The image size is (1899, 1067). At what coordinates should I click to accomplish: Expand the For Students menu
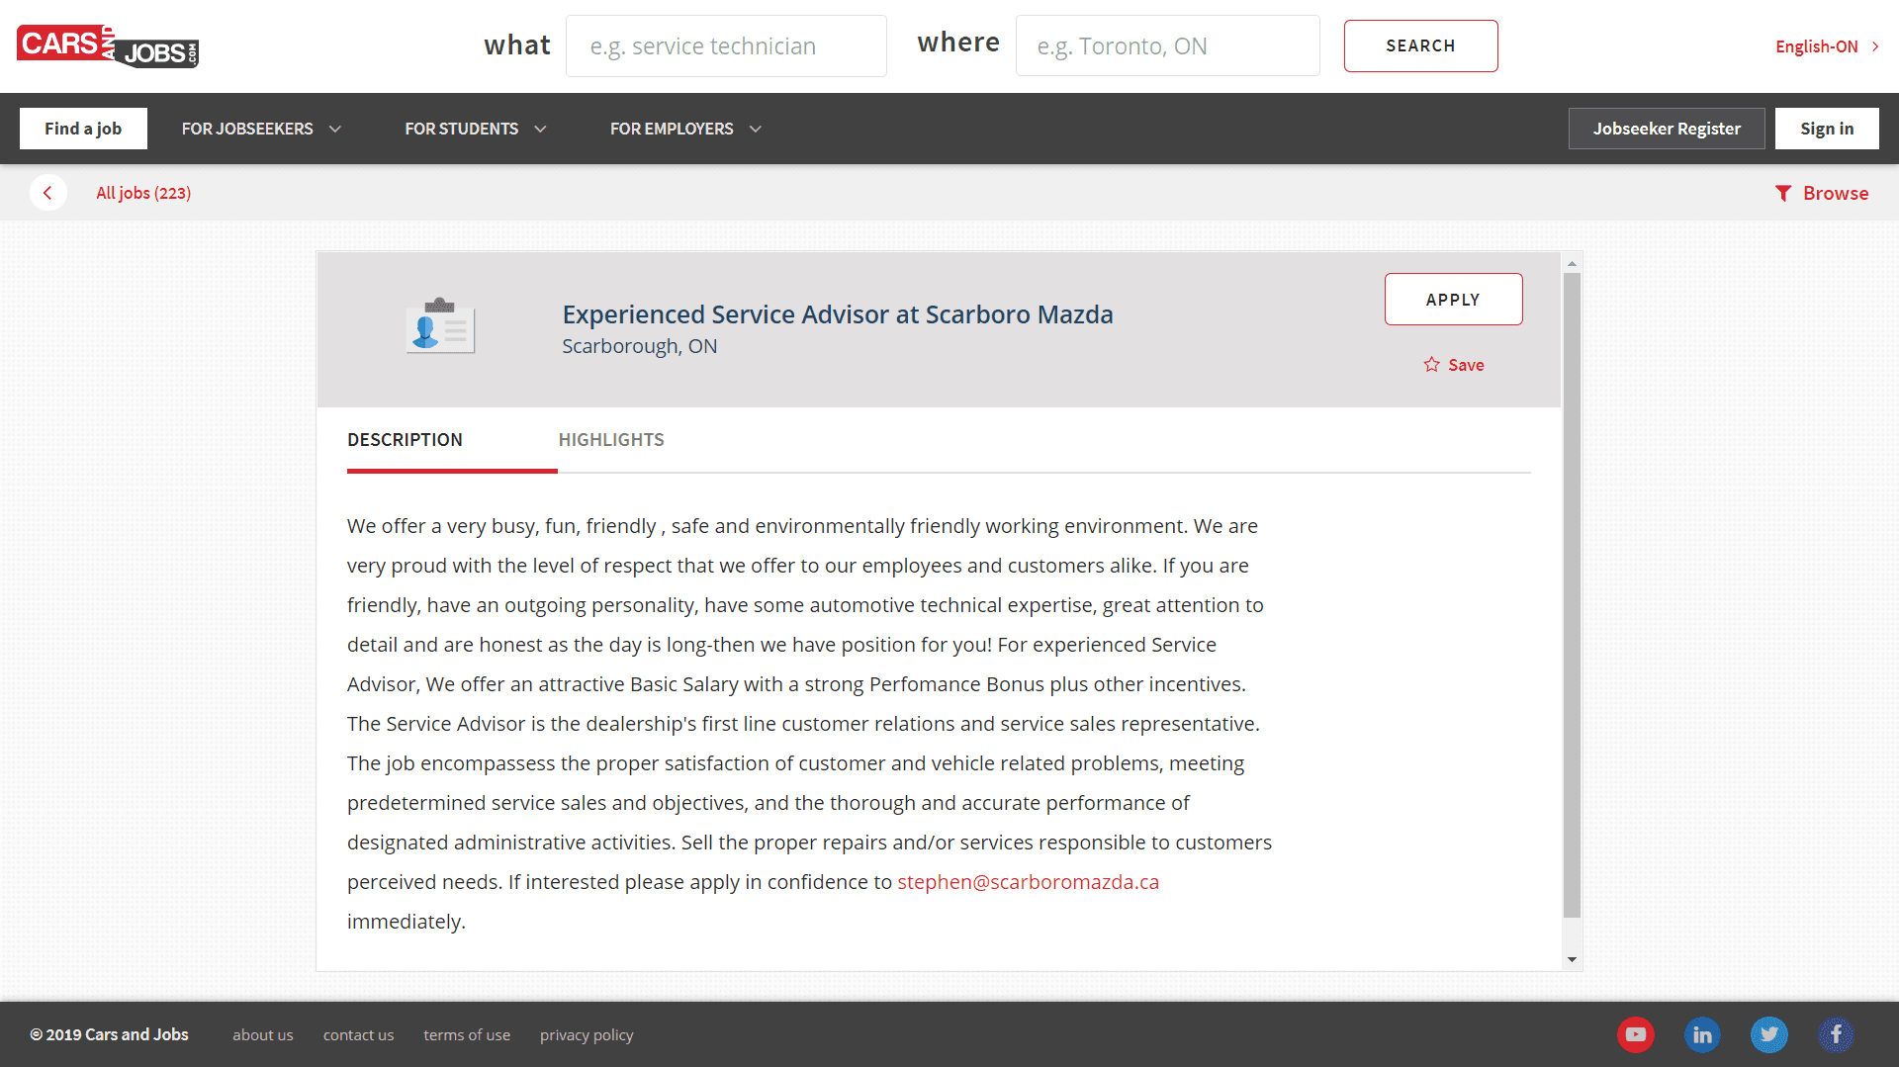tap(475, 129)
